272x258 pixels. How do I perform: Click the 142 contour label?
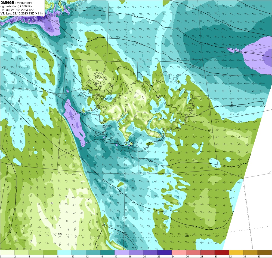coord(229,25)
